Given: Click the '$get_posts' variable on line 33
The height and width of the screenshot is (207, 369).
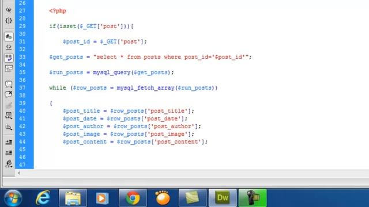Looking at the screenshot, I should (66, 57).
